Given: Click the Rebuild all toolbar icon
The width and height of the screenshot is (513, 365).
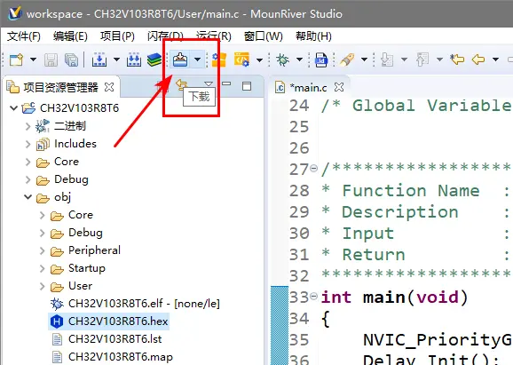Looking at the screenshot, I should point(134,60).
